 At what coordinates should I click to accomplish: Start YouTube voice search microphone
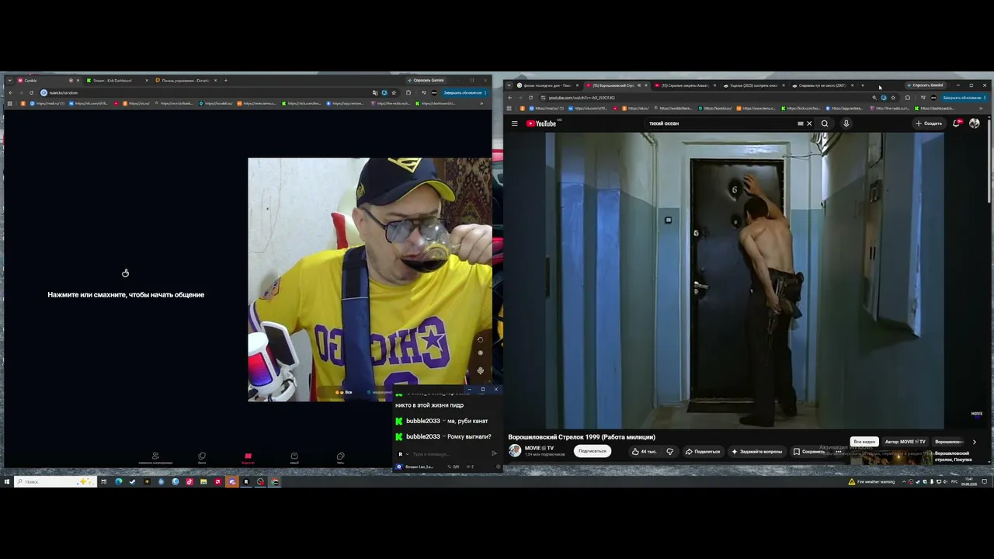pos(846,123)
